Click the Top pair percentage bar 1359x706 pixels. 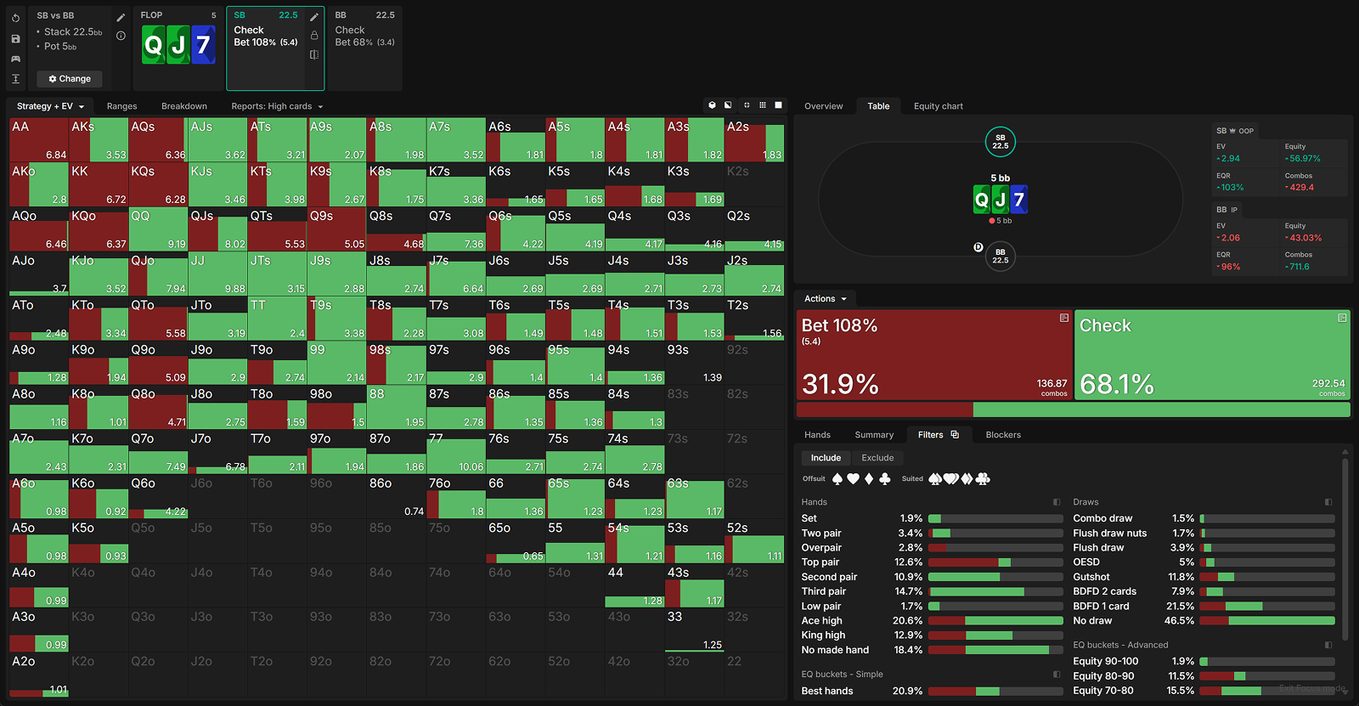(995, 562)
